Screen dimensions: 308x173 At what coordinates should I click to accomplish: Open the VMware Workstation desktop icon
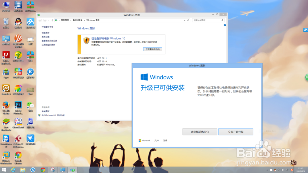6,158
